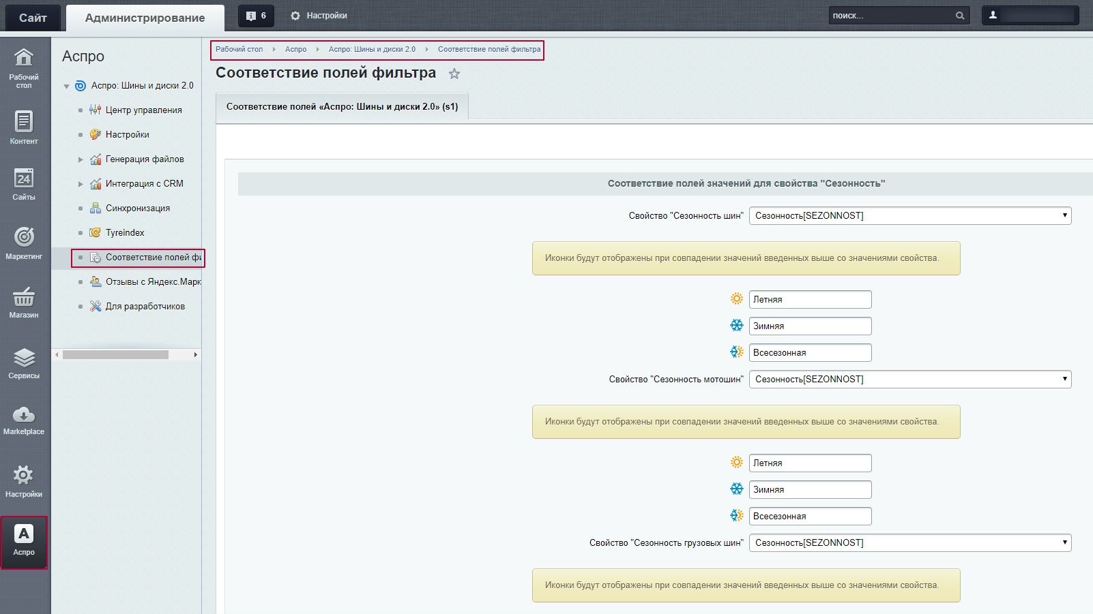Open the Marketplace sidebar section
The width and height of the screenshot is (1093, 614).
(24, 420)
